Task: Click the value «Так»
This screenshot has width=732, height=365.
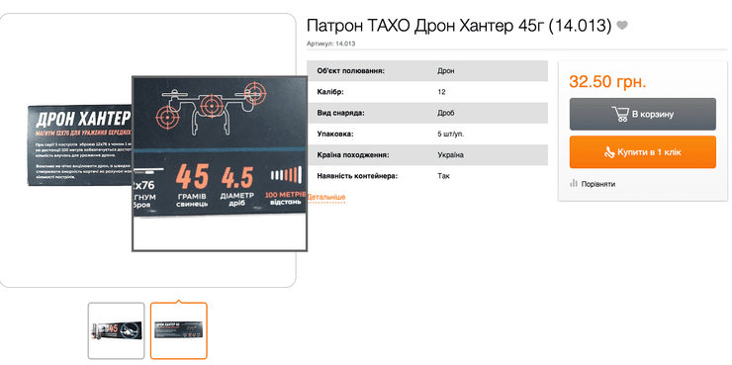Action: [x=443, y=176]
